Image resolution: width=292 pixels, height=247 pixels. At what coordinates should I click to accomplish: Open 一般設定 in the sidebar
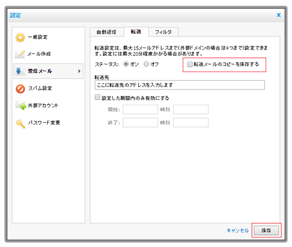(x=38, y=37)
